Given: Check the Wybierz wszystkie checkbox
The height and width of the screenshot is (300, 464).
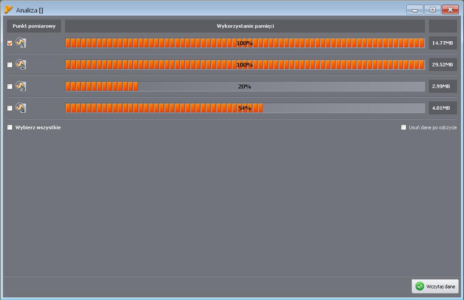Looking at the screenshot, I should pos(10,127).
